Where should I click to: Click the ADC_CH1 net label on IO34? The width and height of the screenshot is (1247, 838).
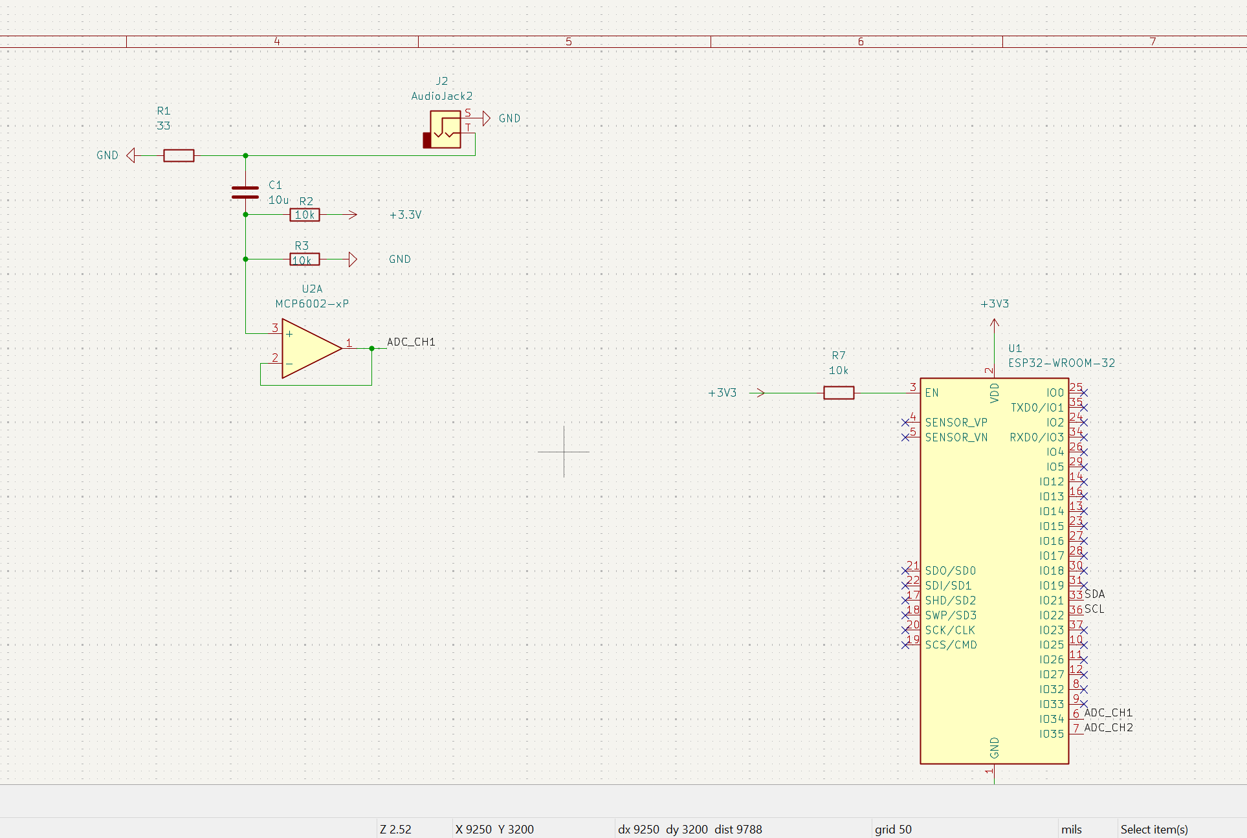tap(1109, 712)
